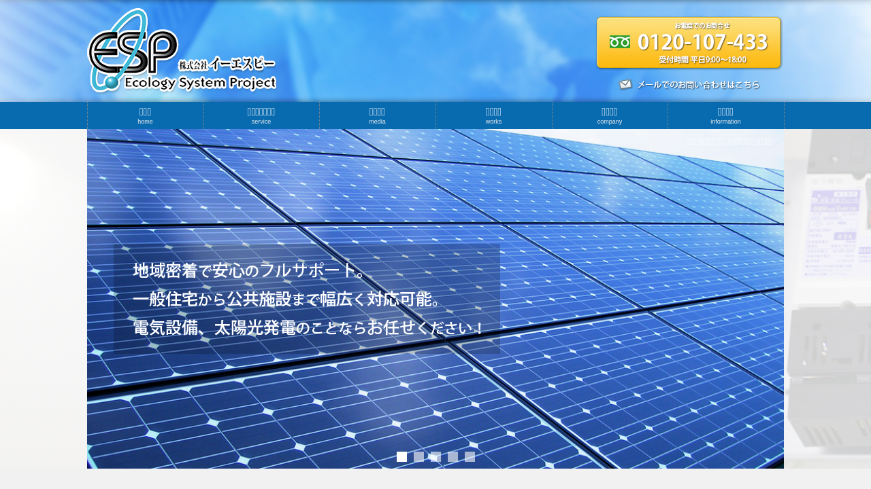Open the media menu item
This screenshot has width=871, height=489.
coord(377,115)
